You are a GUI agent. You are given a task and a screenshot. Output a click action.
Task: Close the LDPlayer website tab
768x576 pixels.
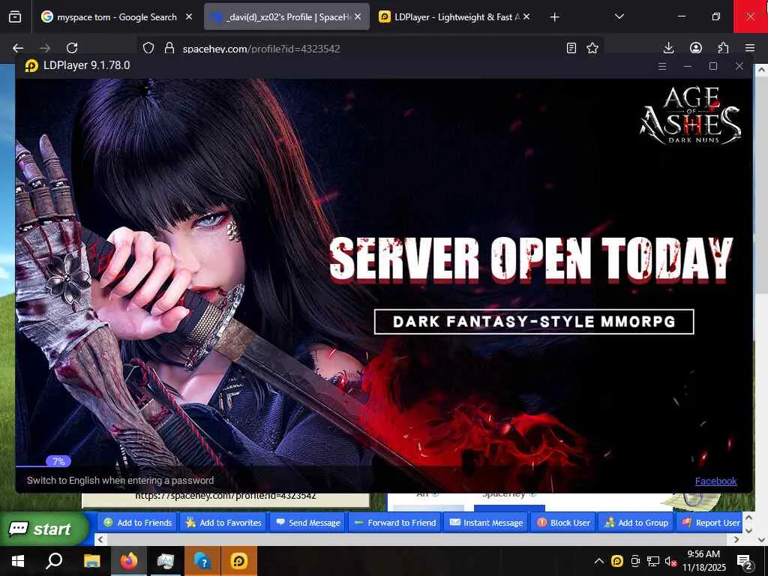point(526,16)
